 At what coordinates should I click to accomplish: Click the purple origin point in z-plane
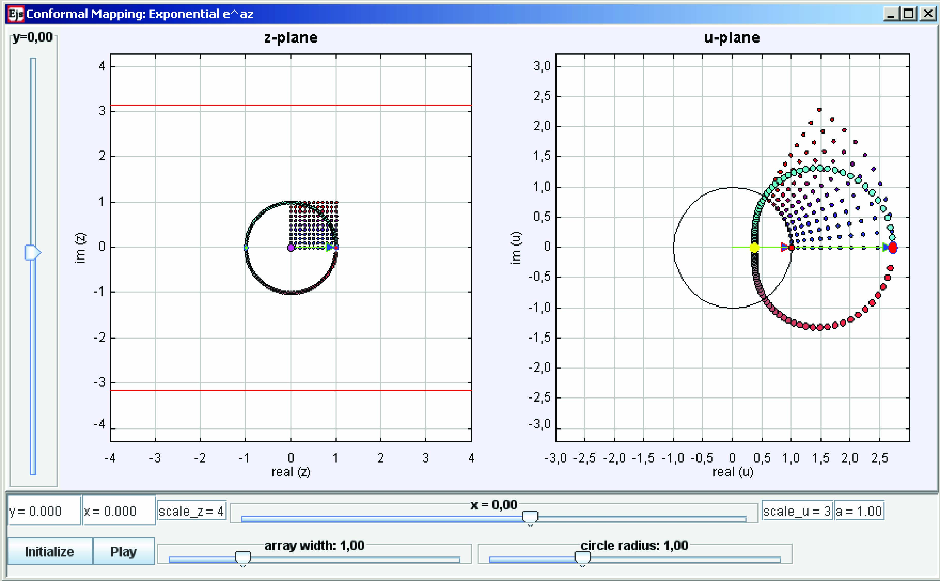[x=291, y=248]
